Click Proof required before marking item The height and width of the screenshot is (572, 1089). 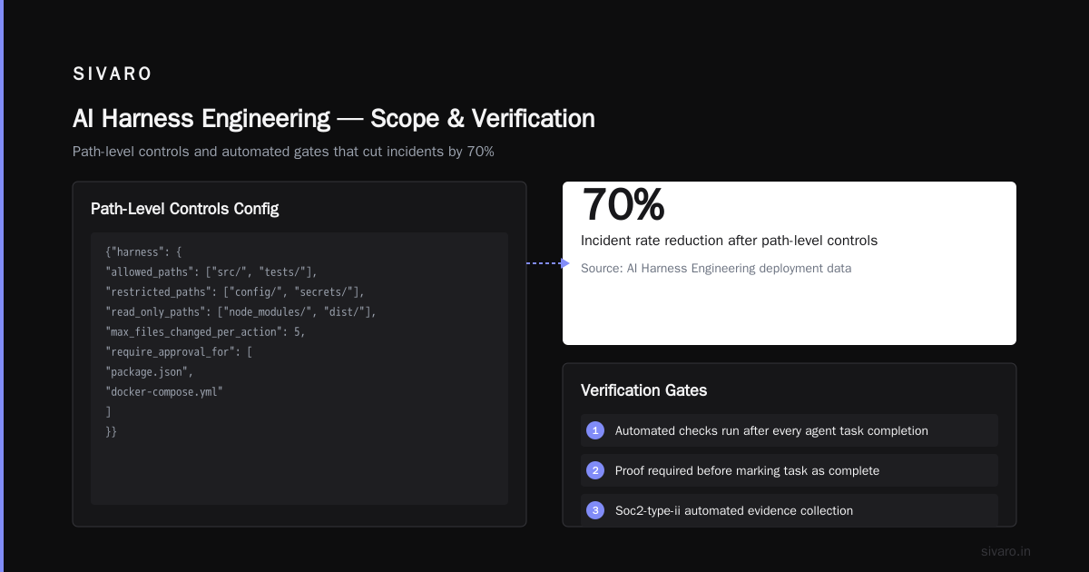[790, 470]
